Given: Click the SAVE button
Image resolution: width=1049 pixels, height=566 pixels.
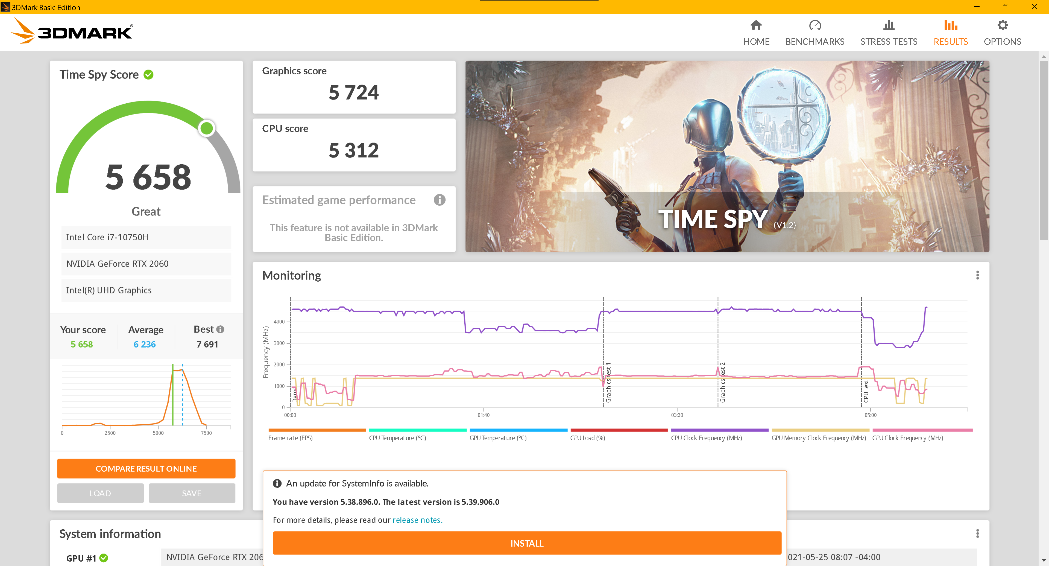Looking at the screenshot, I should click(x=192, y=493).
